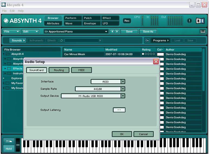
Task: Toggle the Hold button
Action: click(9, 149)
